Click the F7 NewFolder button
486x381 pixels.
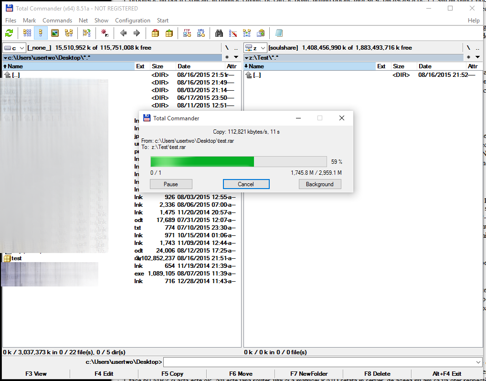[309, 374]
